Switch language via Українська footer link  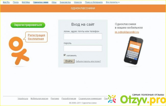tap(23, 98)
